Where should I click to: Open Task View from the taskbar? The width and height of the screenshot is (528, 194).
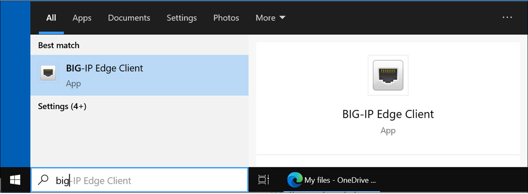point(263,180)
